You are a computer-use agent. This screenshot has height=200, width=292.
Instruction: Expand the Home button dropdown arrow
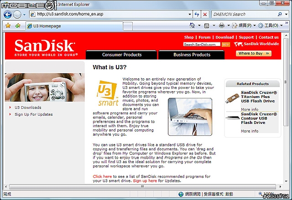[x=199, y=26]
